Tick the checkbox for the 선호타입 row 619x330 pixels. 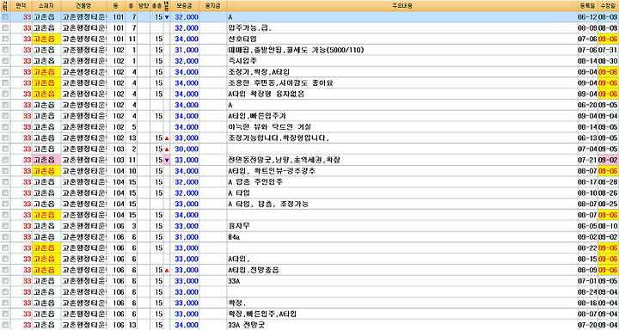click(5, 39)
